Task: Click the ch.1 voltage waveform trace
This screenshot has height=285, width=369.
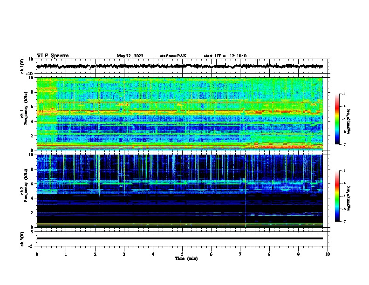Action: click(179, 66)
